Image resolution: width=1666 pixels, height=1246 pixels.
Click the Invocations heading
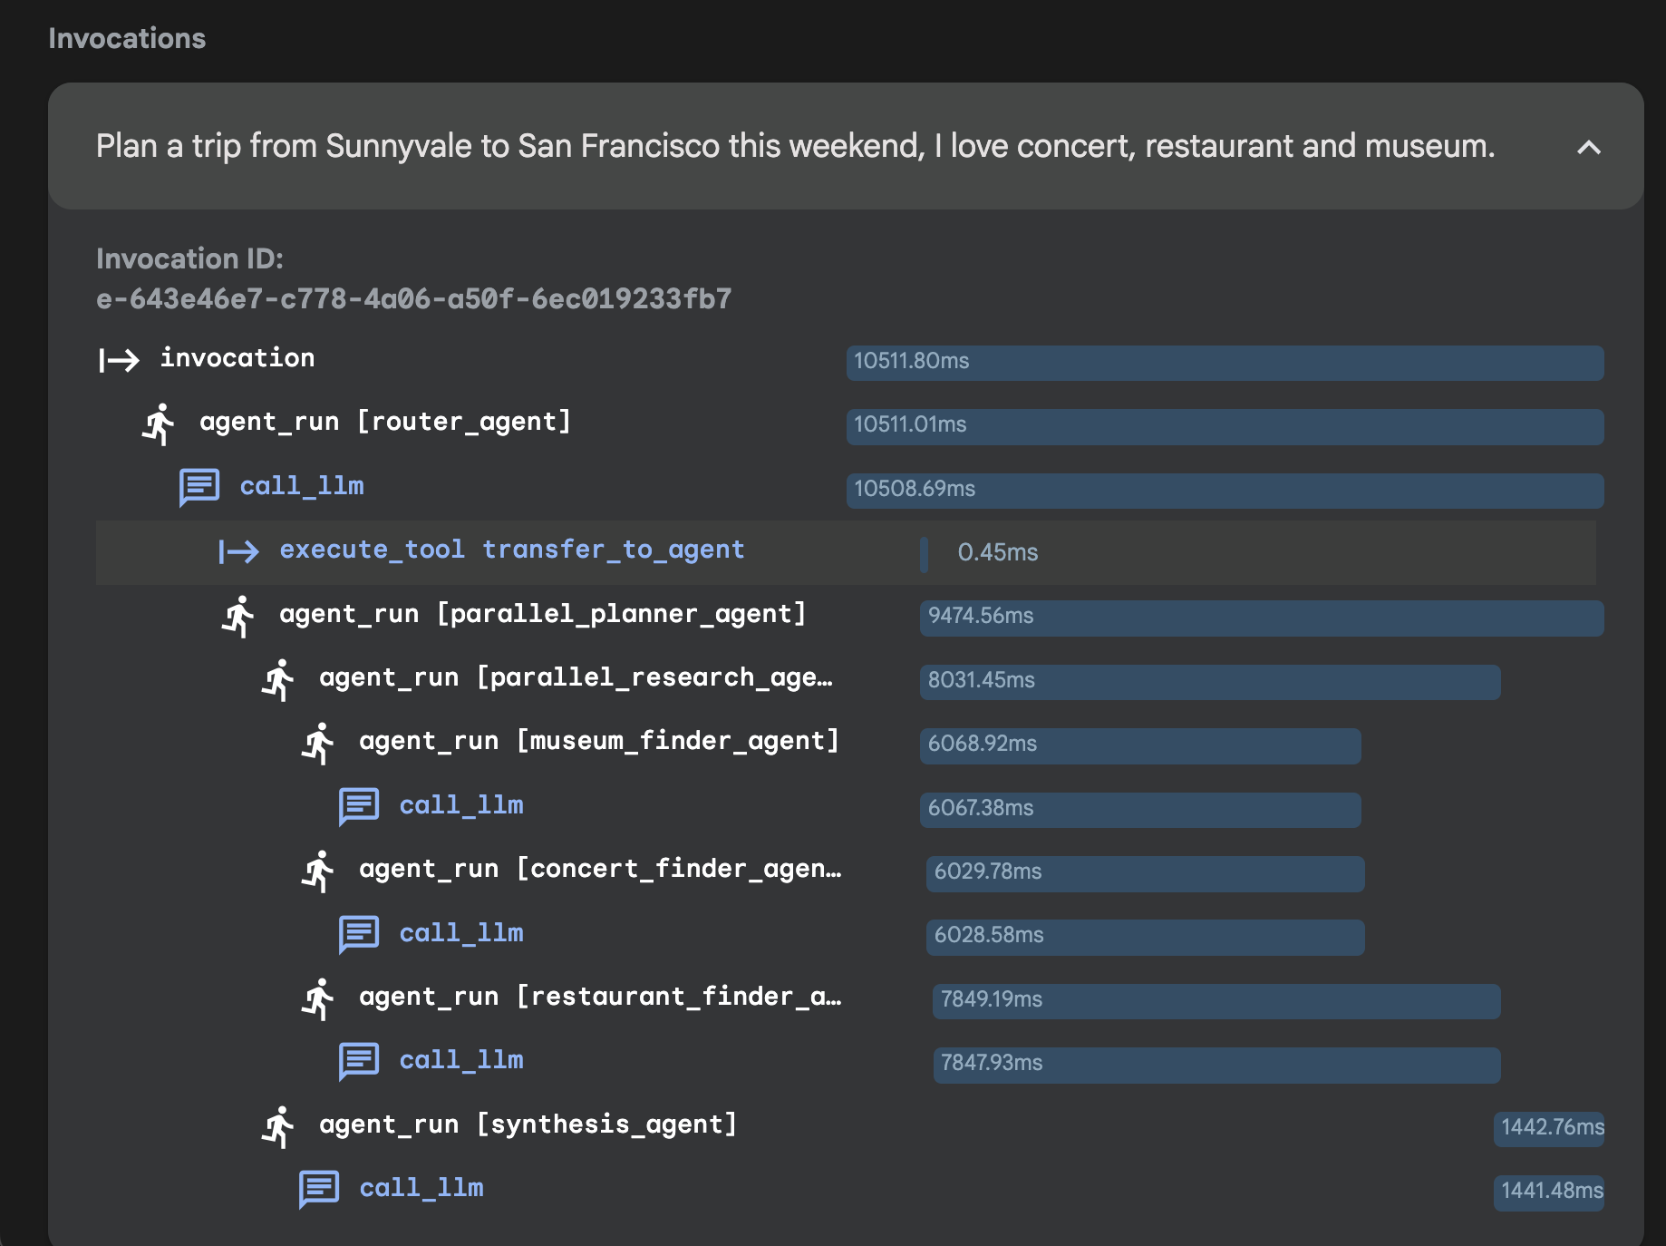pos(127,38)
